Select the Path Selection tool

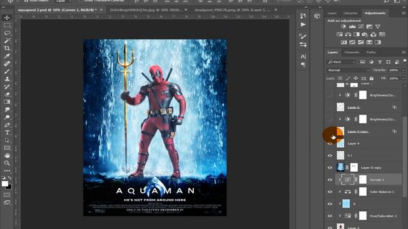7,140
